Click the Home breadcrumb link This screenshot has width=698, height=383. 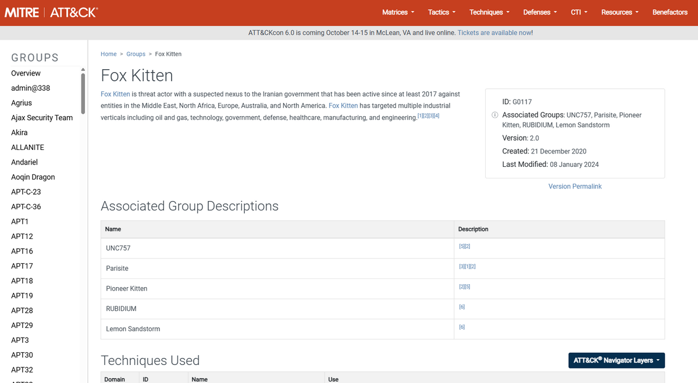click(x=109, y=54)
